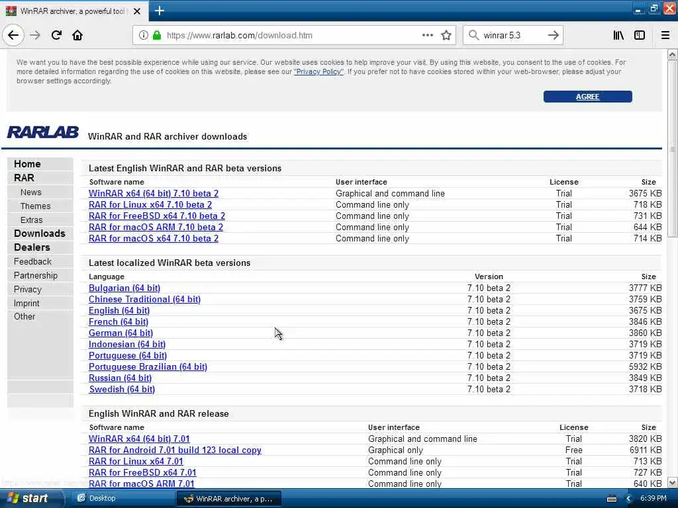Open Feedback sidebar item

(x=32, y=261)
